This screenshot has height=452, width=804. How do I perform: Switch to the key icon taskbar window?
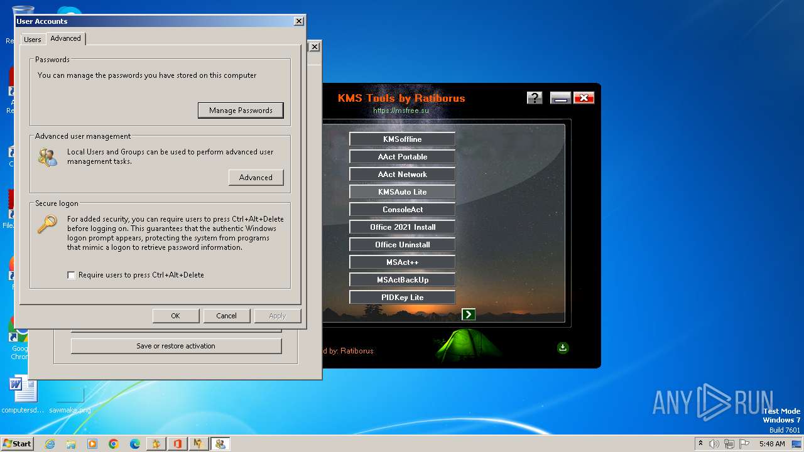[x=199, y=444]
